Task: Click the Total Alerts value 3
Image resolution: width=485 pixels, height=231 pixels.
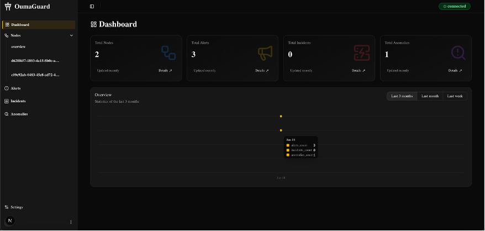Action: [x=193, y=55]
